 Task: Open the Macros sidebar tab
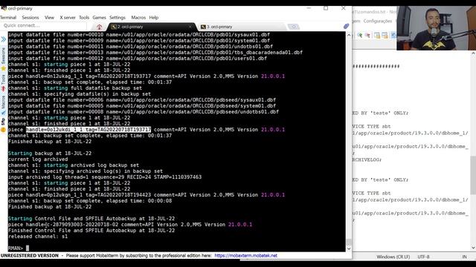point(3,105)
